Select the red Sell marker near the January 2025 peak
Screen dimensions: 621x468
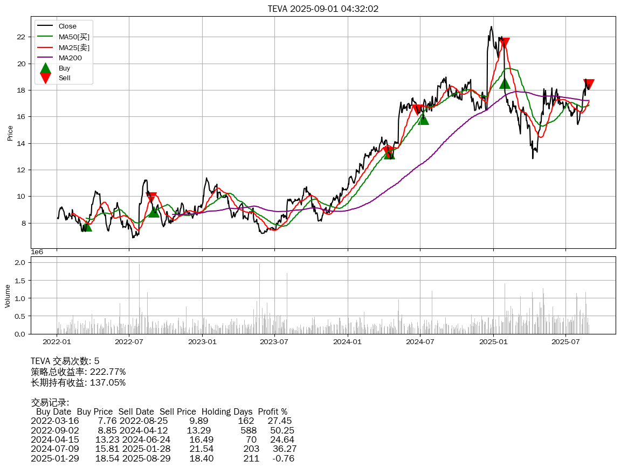504,43
